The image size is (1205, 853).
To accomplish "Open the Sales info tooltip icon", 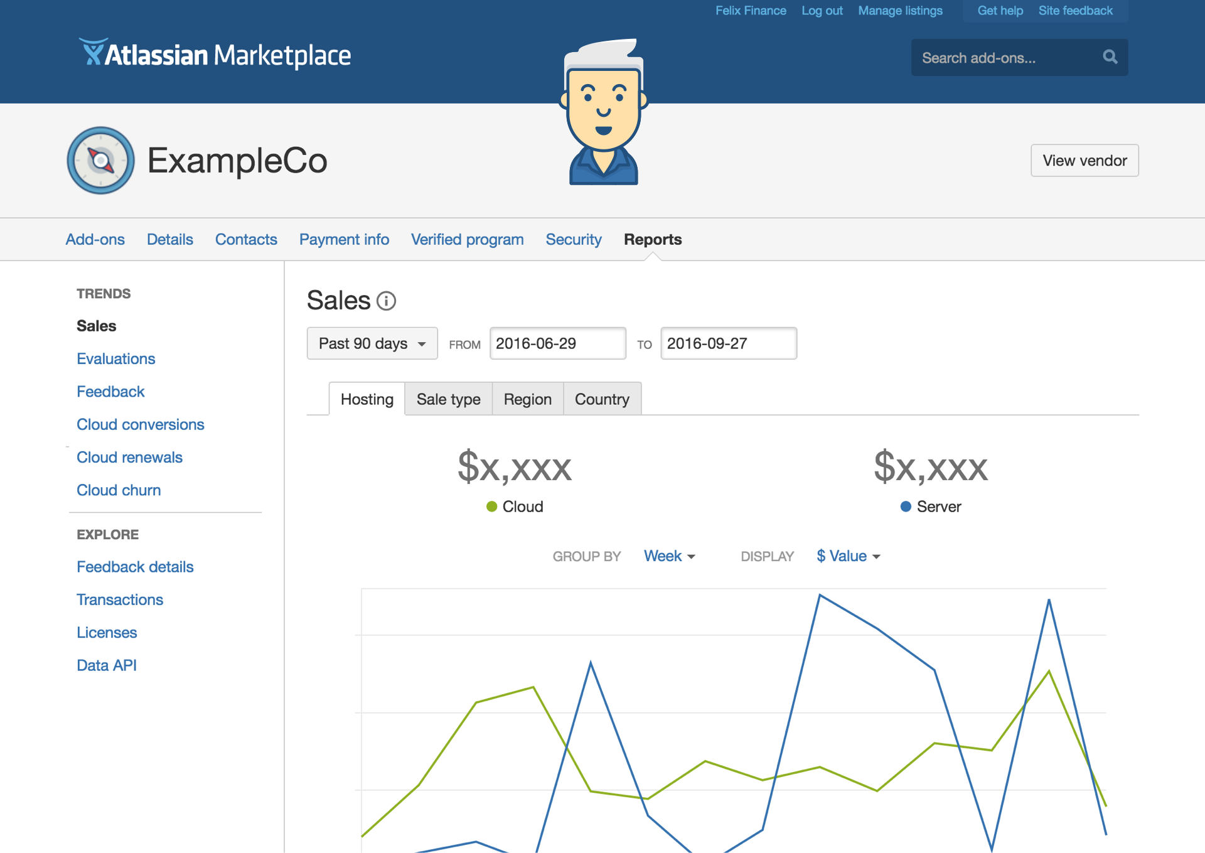I will 385,301.
